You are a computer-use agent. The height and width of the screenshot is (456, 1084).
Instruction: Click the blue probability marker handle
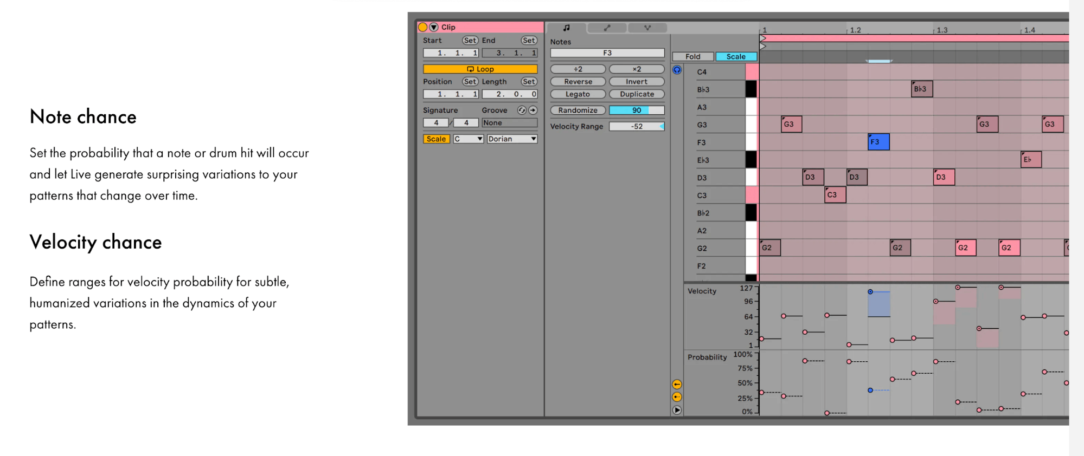click(870, 390)
